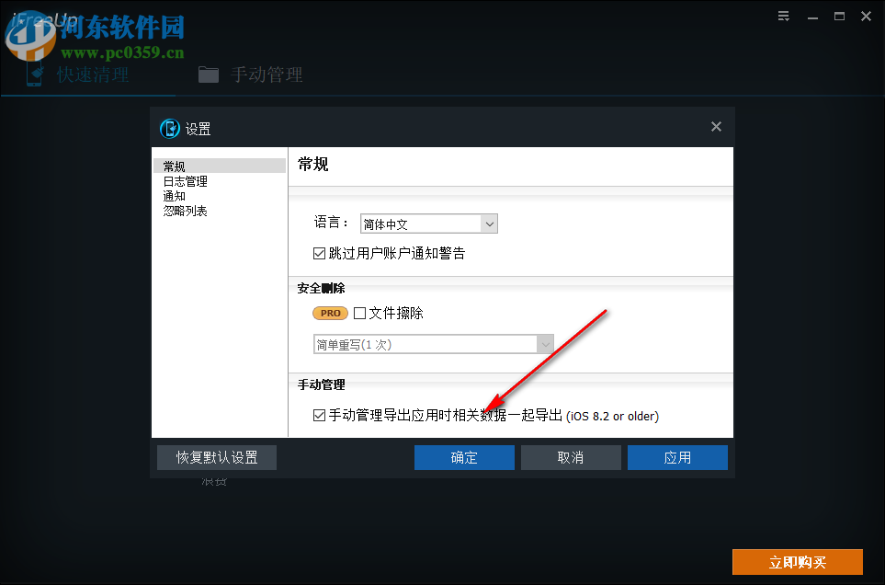Viewport: 885px width, 585px height.
Task: Switch to the 日志管理 settings section
Action: pos(185,180)
